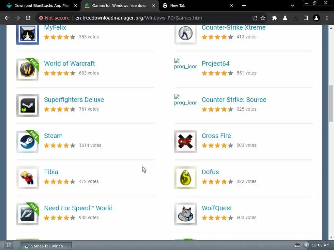The image size is (334, 250).
Task: Open the Counter-Strike Xtreme link
Action: point(234,27)
